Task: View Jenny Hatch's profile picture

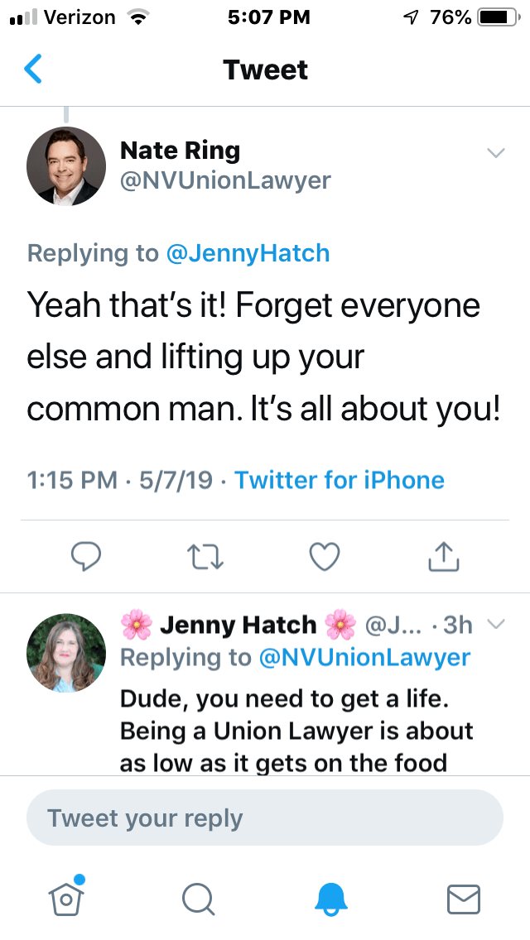Action: click(x=66, y=653)
